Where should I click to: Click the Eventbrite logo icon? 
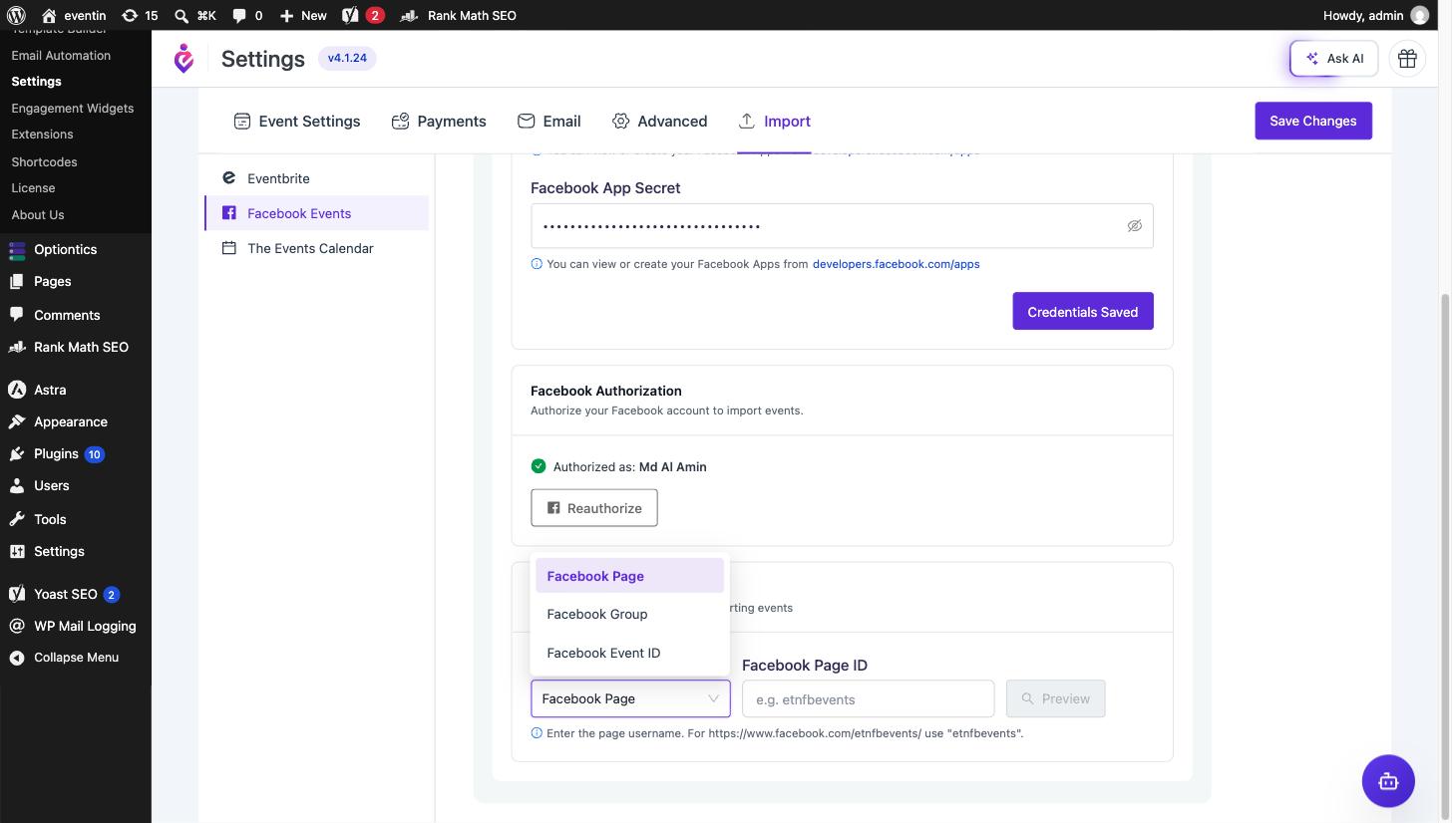[228, 178]
